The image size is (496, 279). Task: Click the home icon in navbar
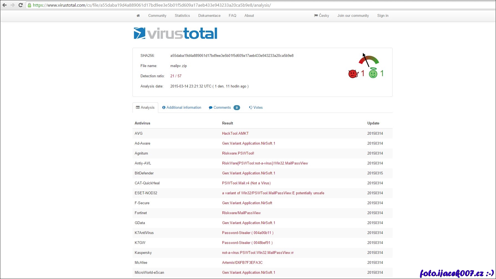[138, 16]
